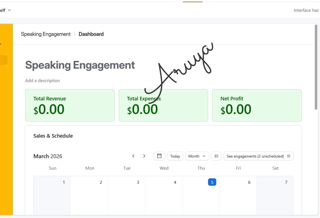Image resolution: width=320 pixels, height=218 pixels.
Task: Click the vertical page scrollbar
Action: 316,67
